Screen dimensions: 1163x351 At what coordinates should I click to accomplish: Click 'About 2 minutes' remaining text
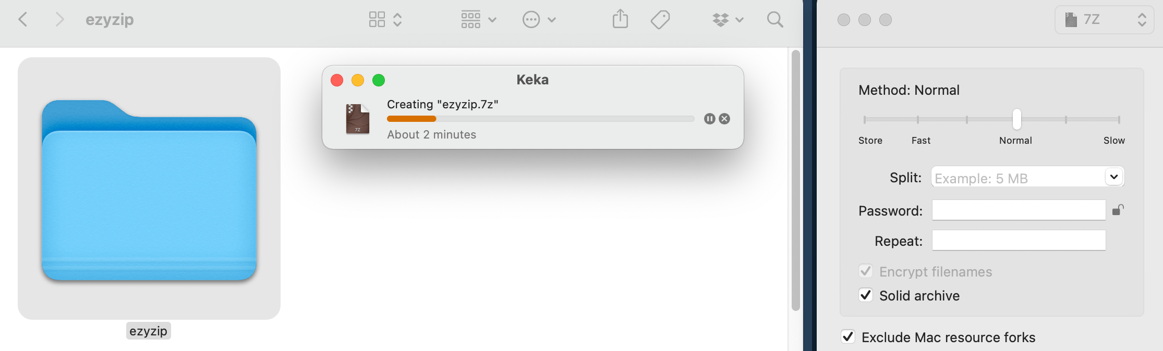click(431, 135)
